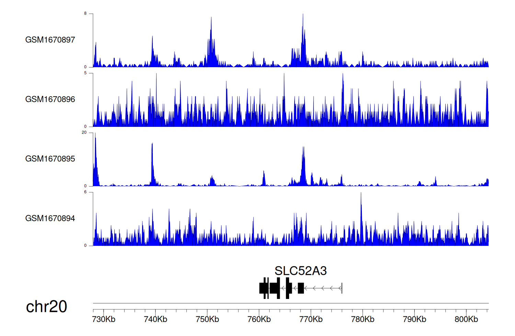Select the GSM1670894 track label
The image size is (515, 336).
tap(50, 218)
